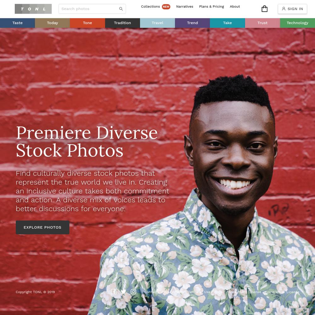Open the Twitter bird icon
315x315 pixels.
coord(123,291)
